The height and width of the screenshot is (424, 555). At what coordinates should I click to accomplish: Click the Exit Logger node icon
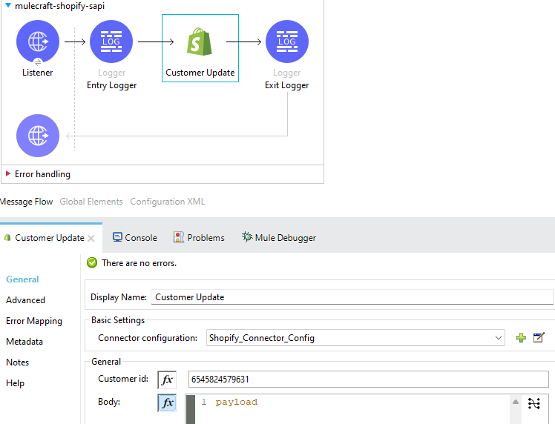point(286,42)
